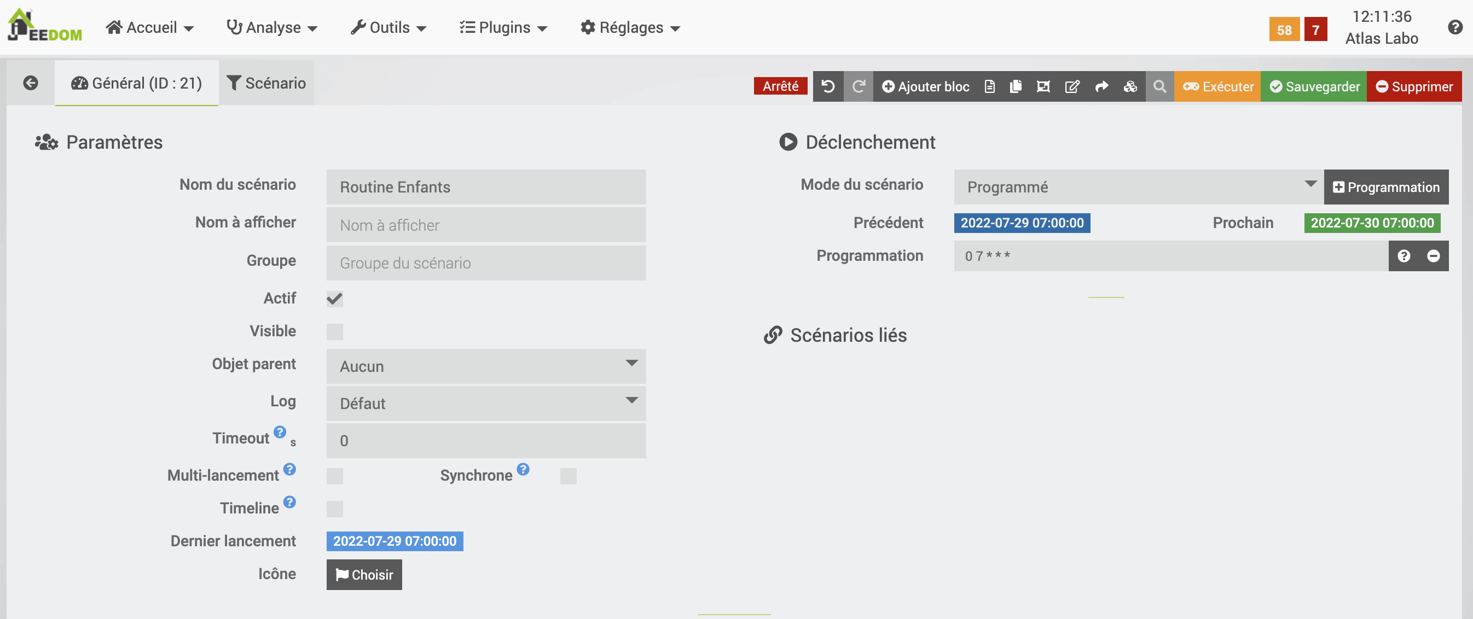Viewport: 1473px width, 619px height.
Task: Open the Mode du scénario dropdown
Action: coord(1139,187)
